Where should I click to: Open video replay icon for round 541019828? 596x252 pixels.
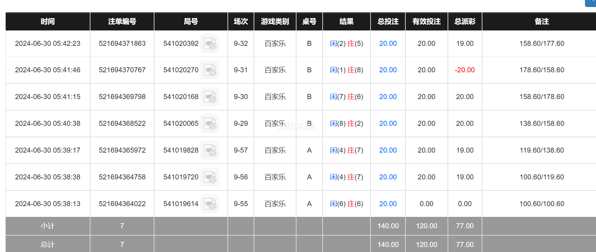point(210,150)
